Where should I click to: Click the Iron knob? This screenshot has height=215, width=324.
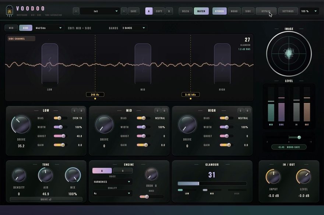click(x=151, y=174)
